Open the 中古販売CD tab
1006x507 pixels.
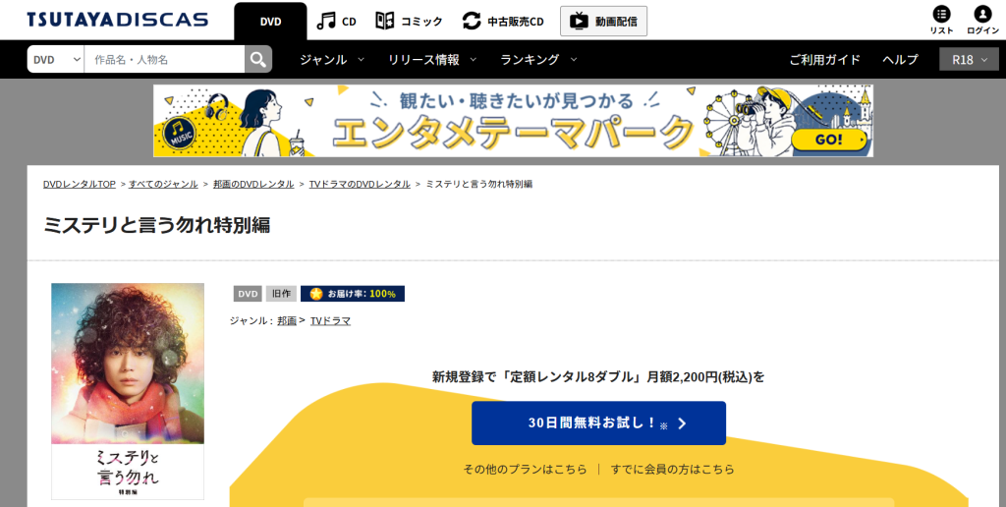(x=503, y=22)
